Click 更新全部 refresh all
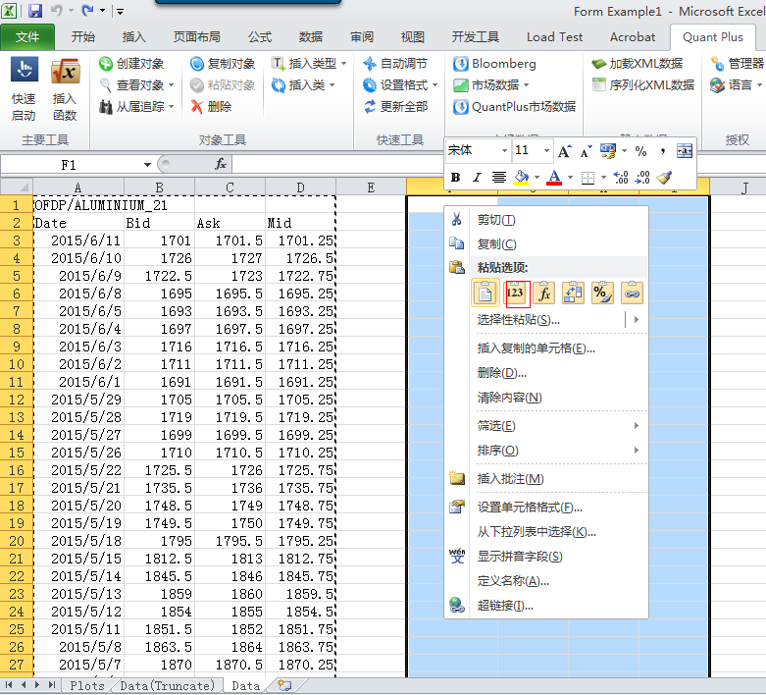This screenshot has width=766, height=695. 395,107
